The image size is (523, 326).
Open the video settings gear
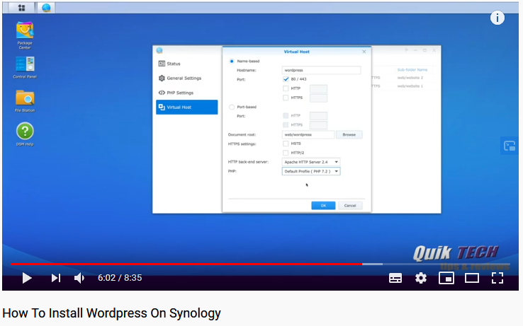tap(421, 278)
